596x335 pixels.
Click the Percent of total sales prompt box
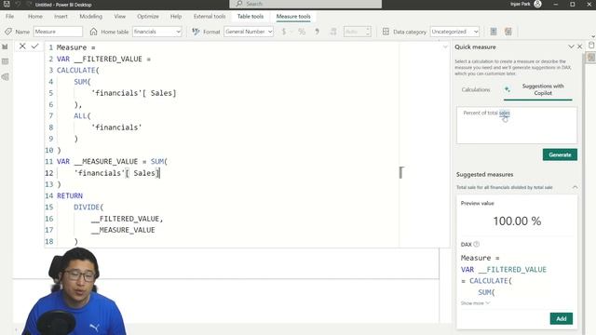coord(517,126)
